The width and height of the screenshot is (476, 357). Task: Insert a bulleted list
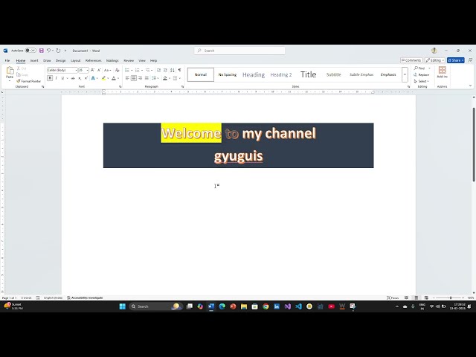click(x=127, y=70)
